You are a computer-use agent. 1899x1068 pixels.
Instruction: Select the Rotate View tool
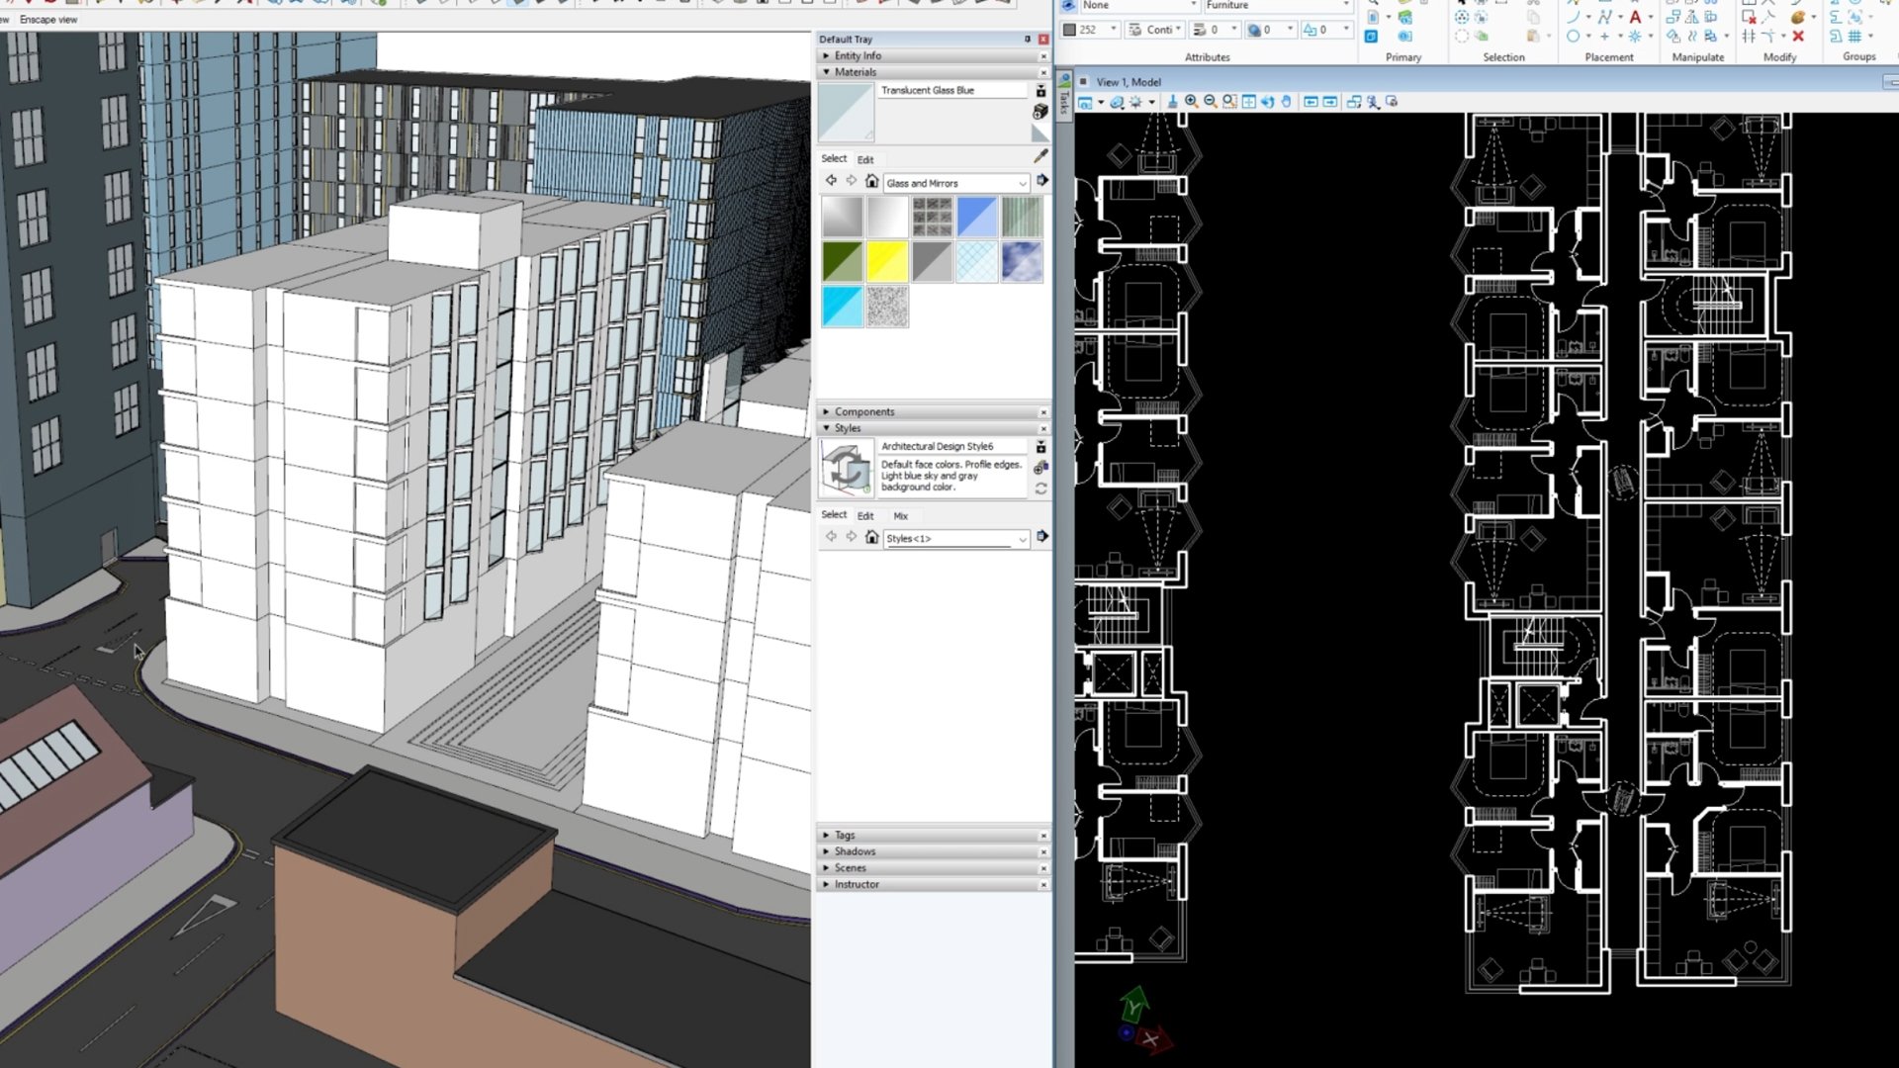[x=1269, y=101]
